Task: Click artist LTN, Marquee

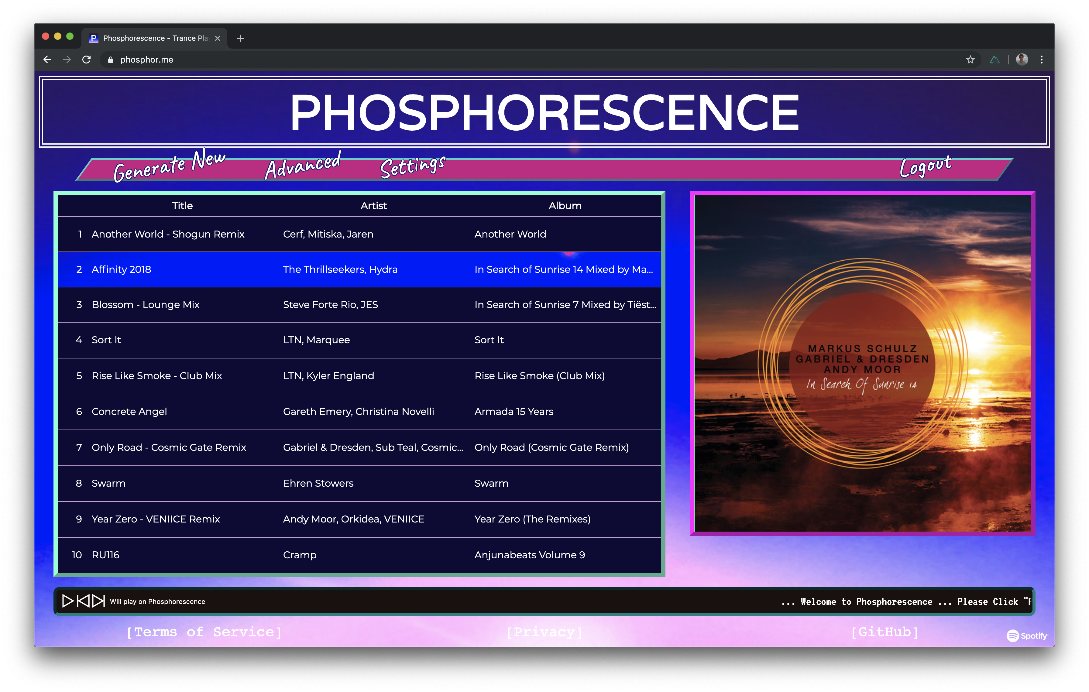Action: click(316, 340)
